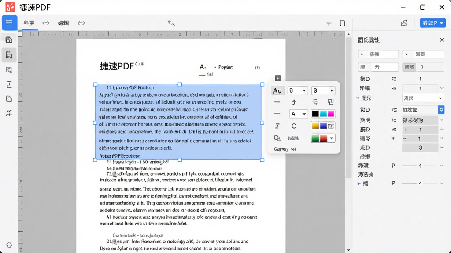
Task: Open the A dropdown in floating panel
Action: [298, 114]
